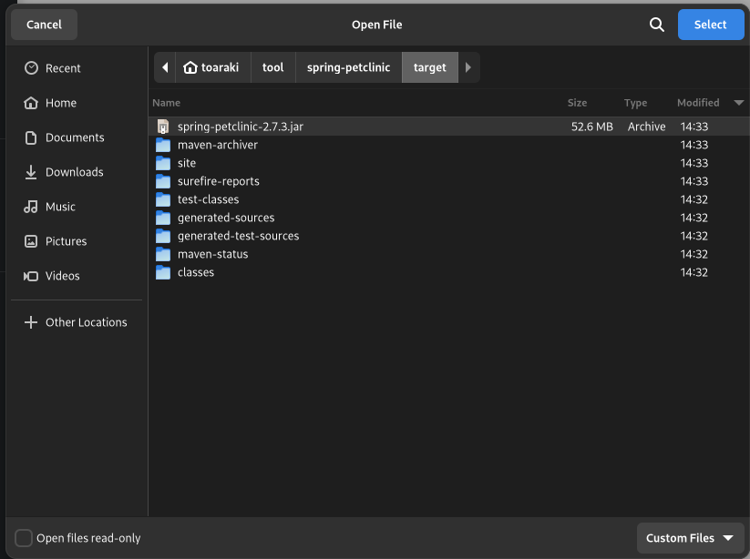Open the Custom Files filter dropdown

pyautogui.click(x=690, y=538)
